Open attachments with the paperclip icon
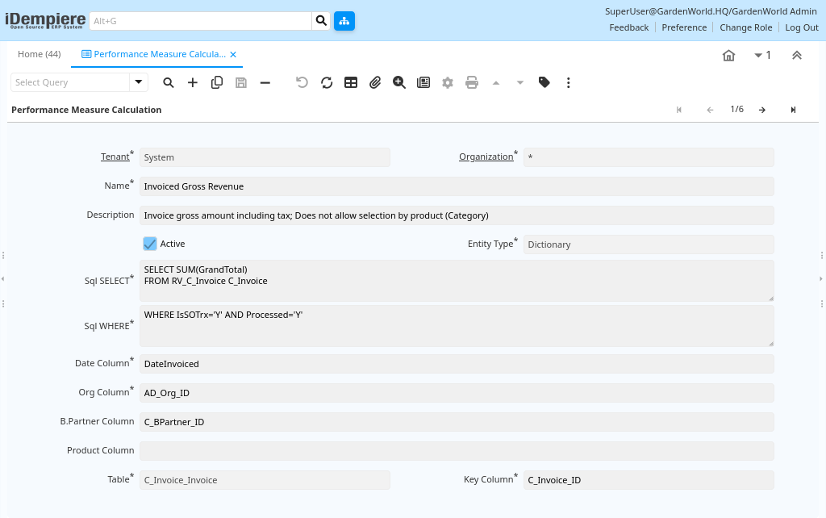Image resolution: width=826 pixels, height=518 pixels. pos(375,83)
